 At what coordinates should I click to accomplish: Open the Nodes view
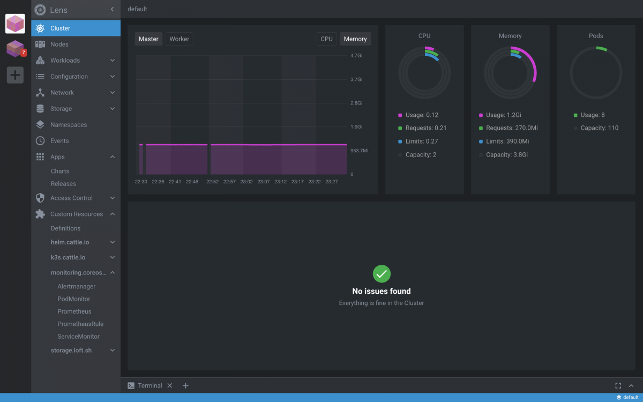point(59,44)
